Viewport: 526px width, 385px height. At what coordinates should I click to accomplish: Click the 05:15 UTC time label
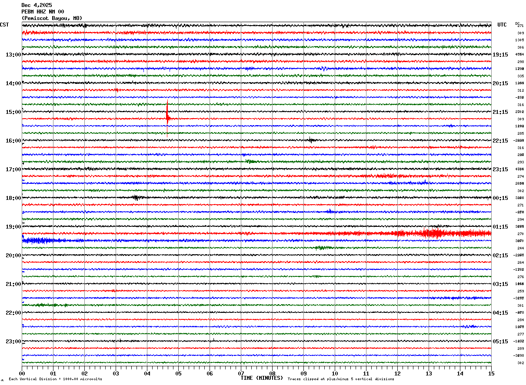point(500,342)
